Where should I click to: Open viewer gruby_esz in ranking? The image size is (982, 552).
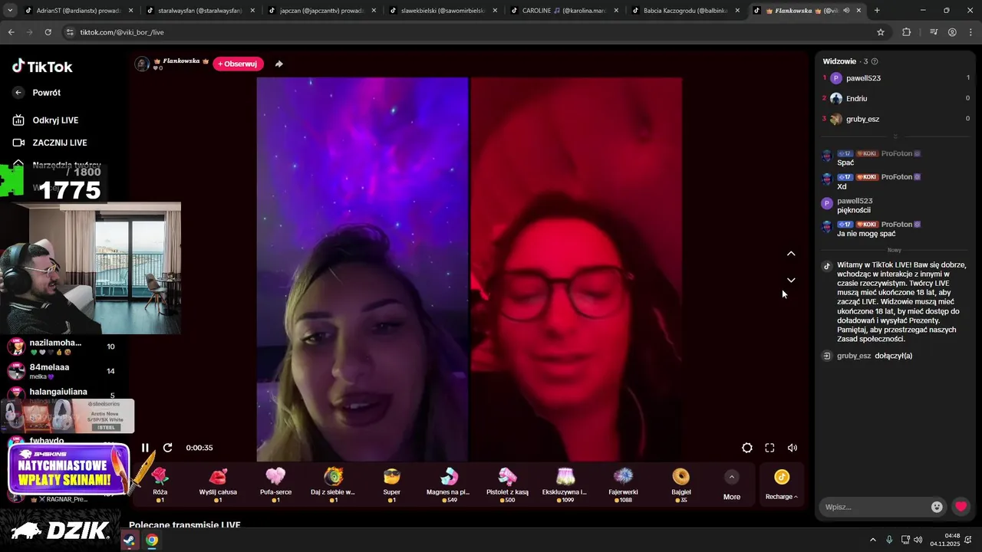click(x=896, y=119)
